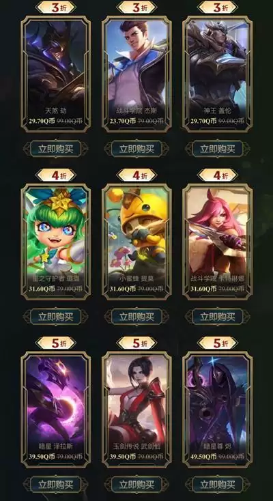Open the 战斗学院 卡特琳娜 skin card

(218, 242)
